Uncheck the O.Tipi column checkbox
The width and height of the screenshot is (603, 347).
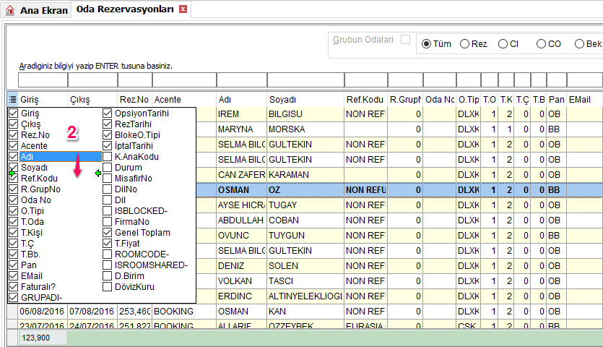[14, 210]
